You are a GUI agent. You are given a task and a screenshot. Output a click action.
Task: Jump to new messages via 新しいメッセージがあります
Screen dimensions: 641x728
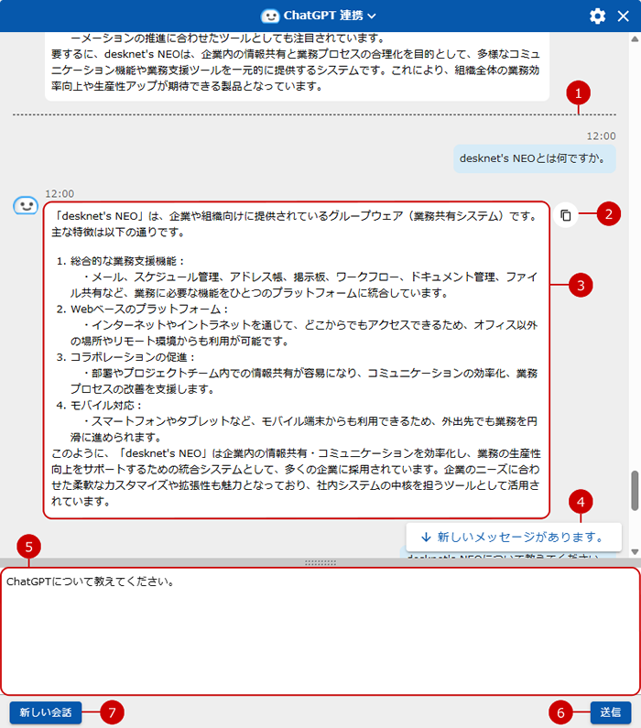514,538
